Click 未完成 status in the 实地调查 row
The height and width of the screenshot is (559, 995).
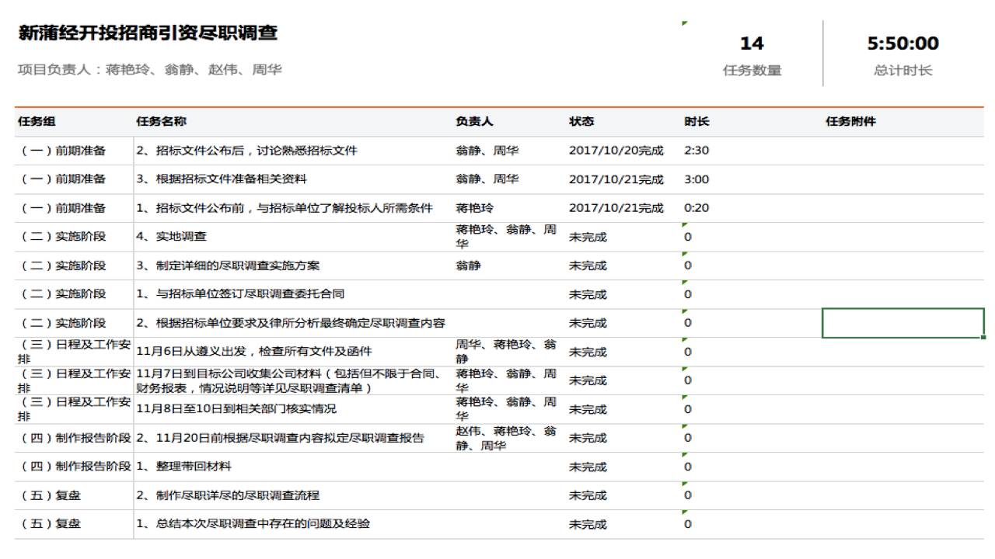588,237
